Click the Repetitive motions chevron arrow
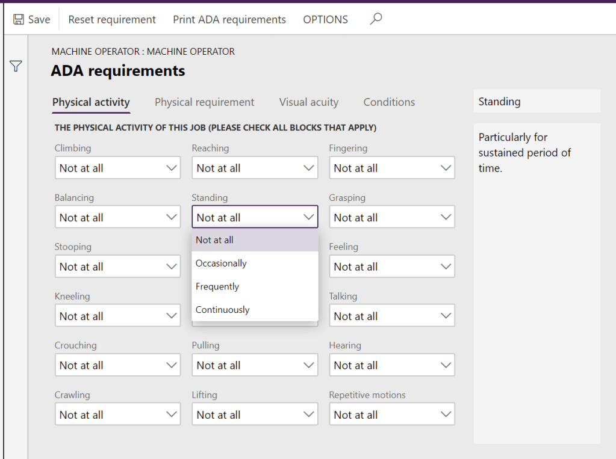This screenshot has height=459, width=616. click(x=446, y=414)
